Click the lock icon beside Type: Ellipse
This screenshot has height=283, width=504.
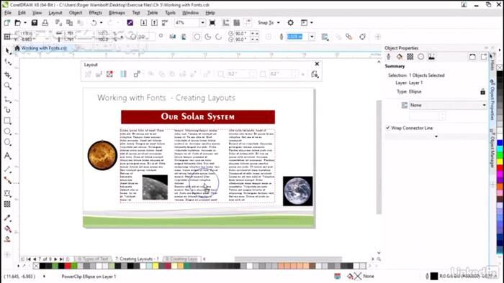click(x=483, y=92)
